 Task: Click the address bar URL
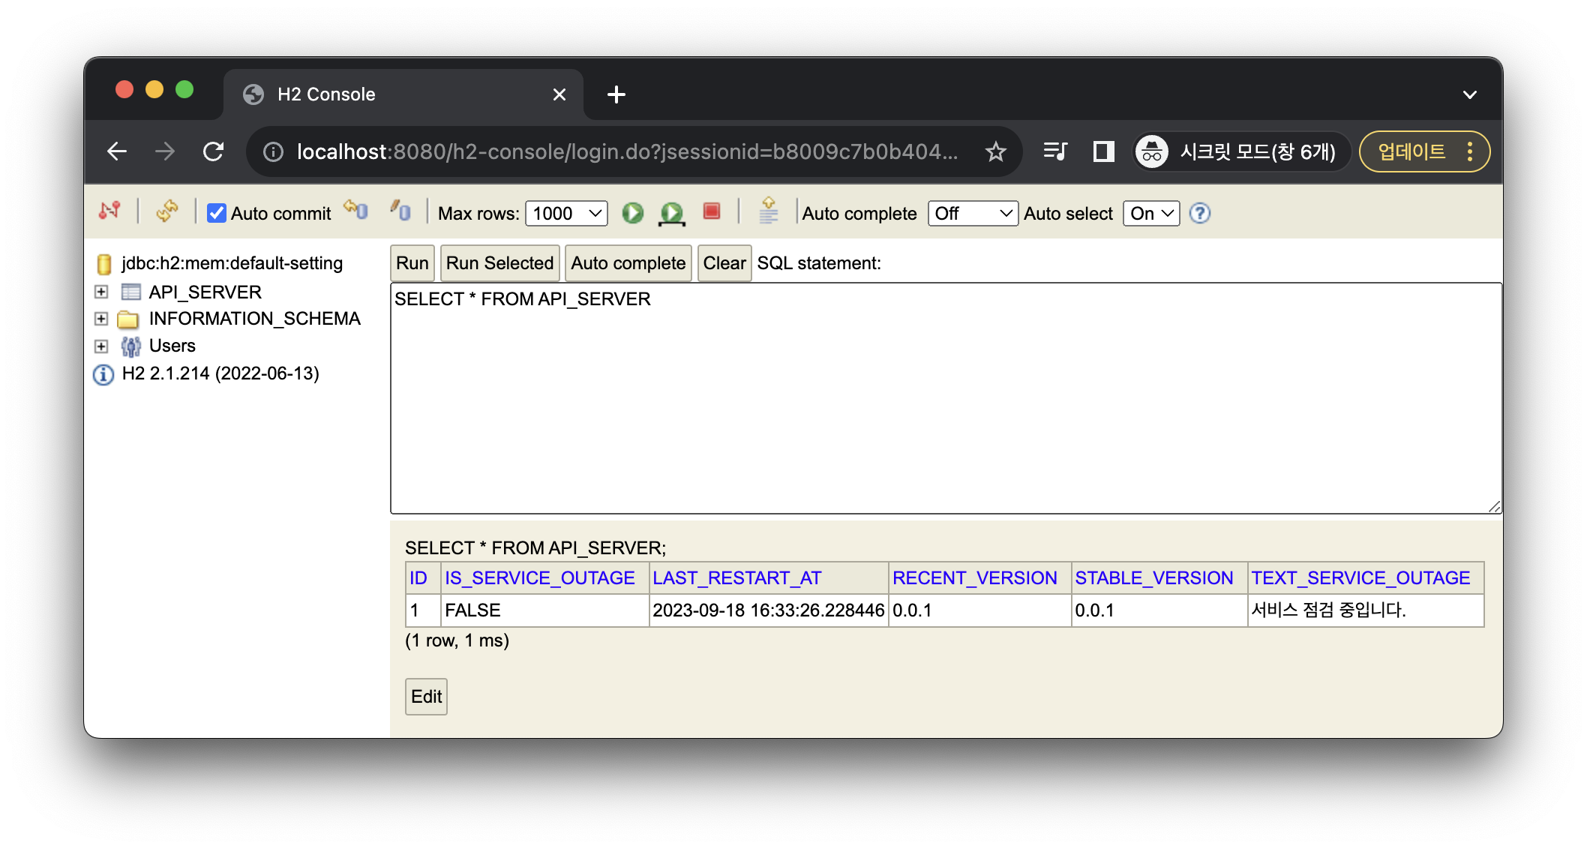(627, 152)
